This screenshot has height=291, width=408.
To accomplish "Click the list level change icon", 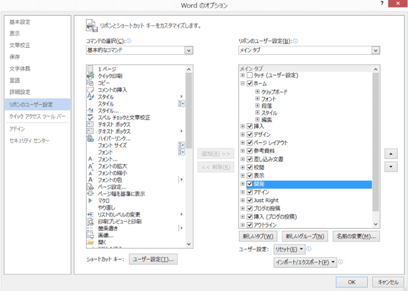I will [x=90, y=214].
